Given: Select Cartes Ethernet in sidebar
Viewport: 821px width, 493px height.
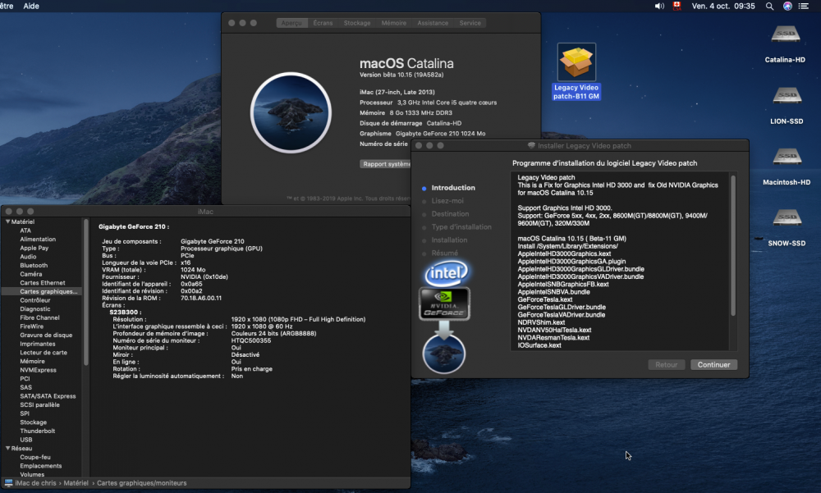Looking at the screenshot, I should [43, 283].
